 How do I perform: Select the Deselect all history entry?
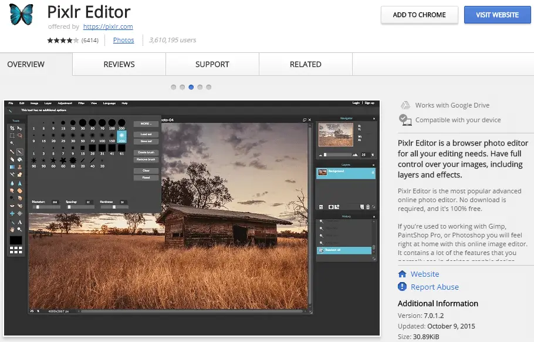(344, 250)
